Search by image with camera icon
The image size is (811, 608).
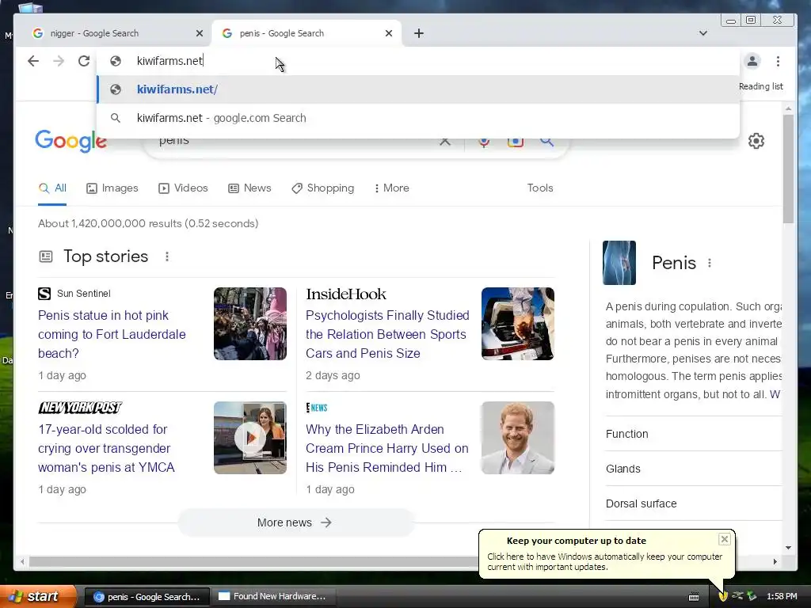[515, 142]
